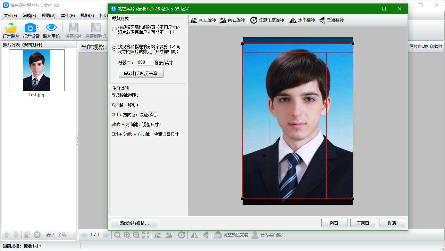This screenshot has width=445, height=251.
Task: Click the Open Photo (打开照片) folder icon
Action: click(11, 28)
